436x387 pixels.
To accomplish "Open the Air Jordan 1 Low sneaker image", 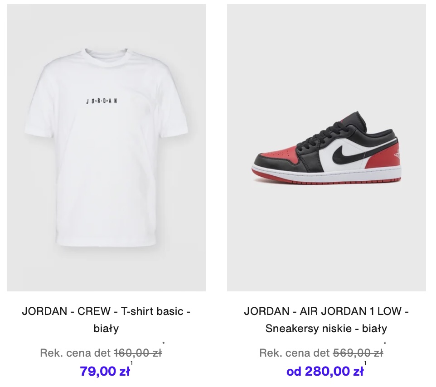I will coord(326,148).
